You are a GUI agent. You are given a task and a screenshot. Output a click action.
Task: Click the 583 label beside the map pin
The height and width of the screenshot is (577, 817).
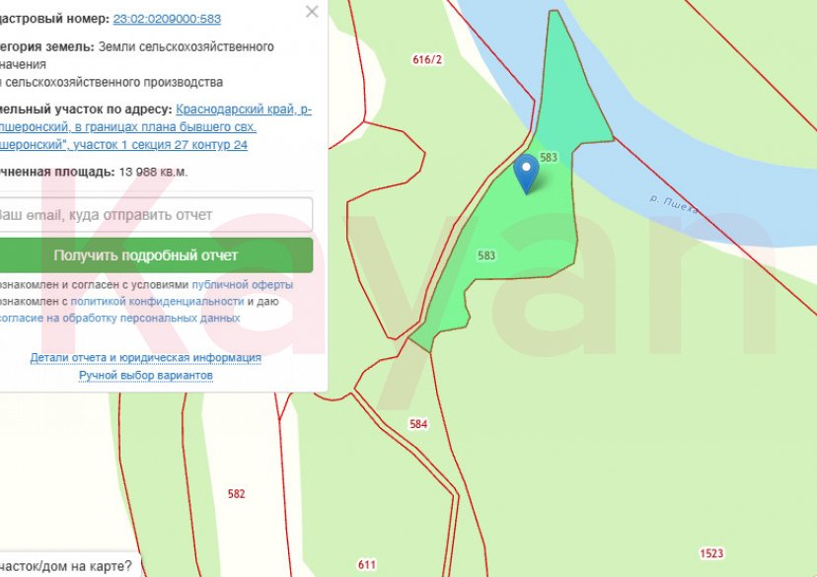pos(550,158)
